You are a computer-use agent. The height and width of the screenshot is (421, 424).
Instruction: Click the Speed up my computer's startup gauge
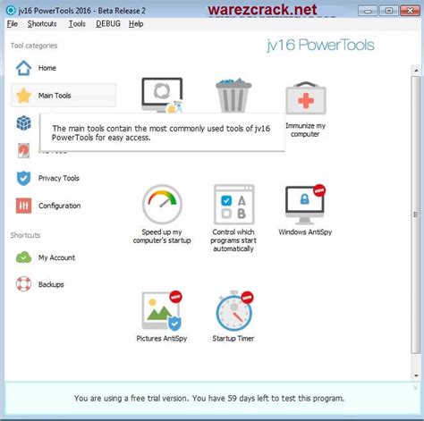tap(162, 204)
